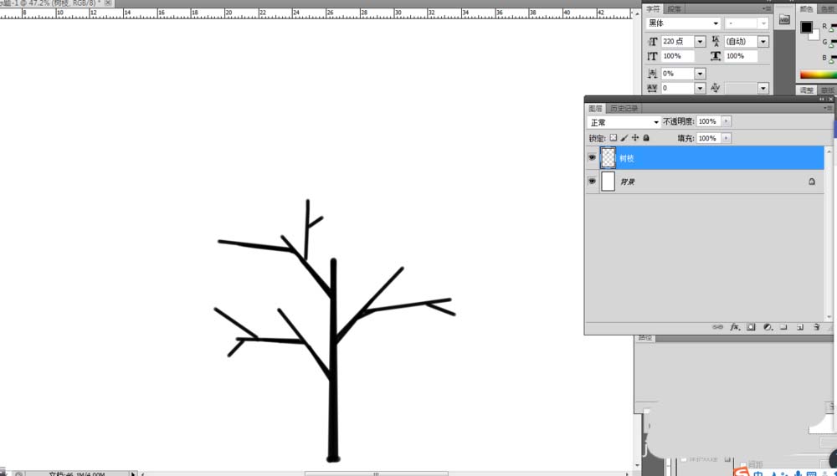Expand the 220 点 font size dropdown

click(700, 41)
